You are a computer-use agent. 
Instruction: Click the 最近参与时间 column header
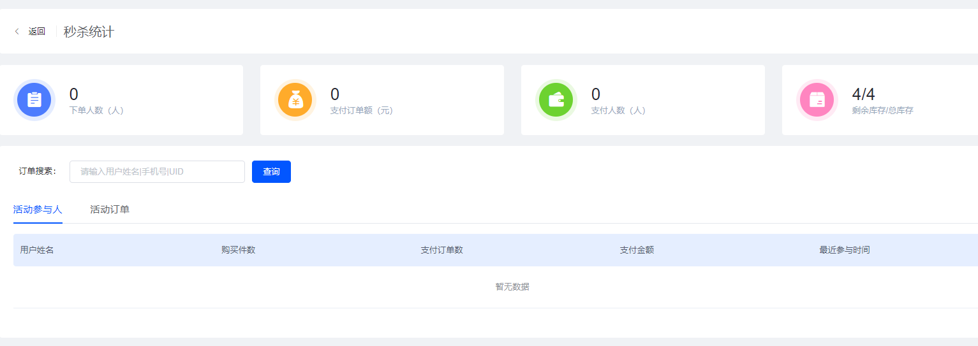[x=845, y=250]
